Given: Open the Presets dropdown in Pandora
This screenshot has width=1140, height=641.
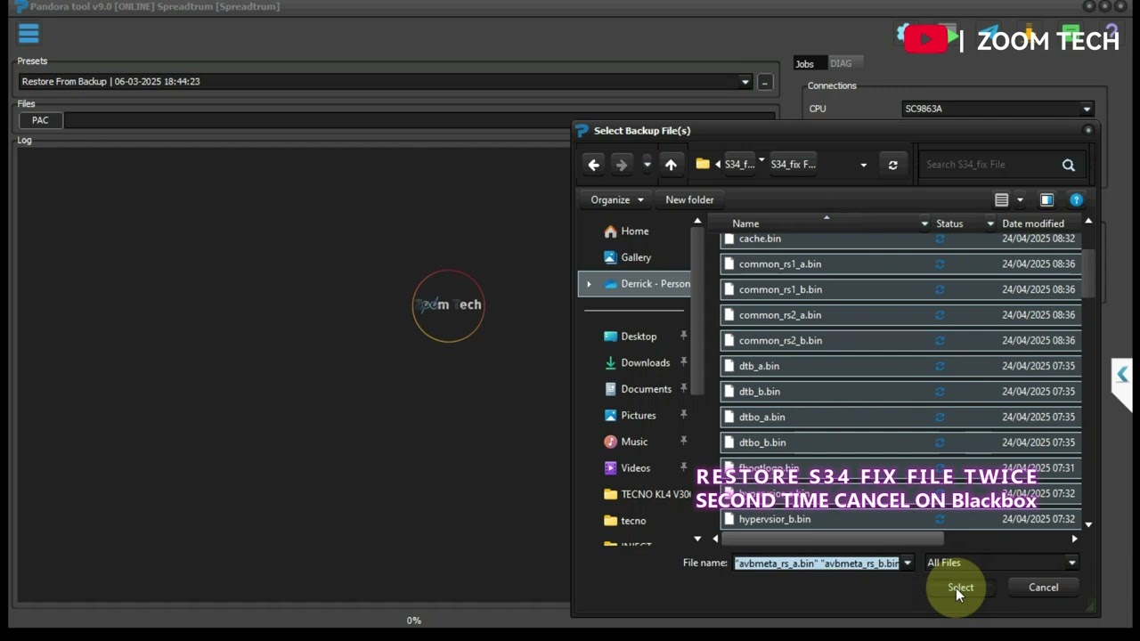Looking at the screenshot, I should (x=745, y=82).
